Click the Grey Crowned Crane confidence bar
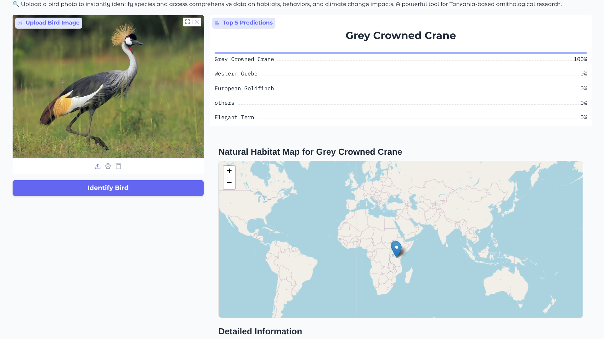Screen dimensions: 604x339 coord(401,53)
